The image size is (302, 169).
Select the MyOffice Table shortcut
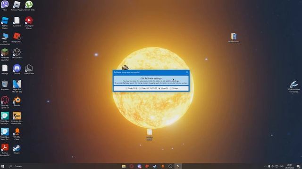5,118
